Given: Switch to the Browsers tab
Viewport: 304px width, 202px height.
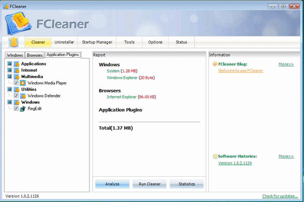Looking at the screenshot, I should coord(34,55).
